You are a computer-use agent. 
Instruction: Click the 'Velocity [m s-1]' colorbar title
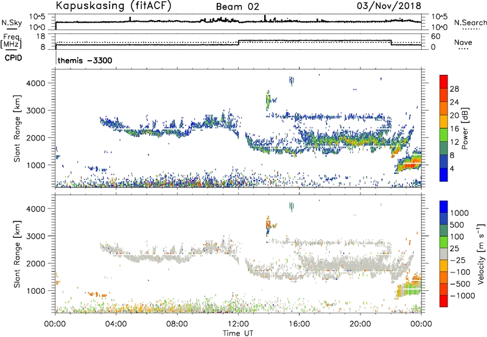(481, 254)
